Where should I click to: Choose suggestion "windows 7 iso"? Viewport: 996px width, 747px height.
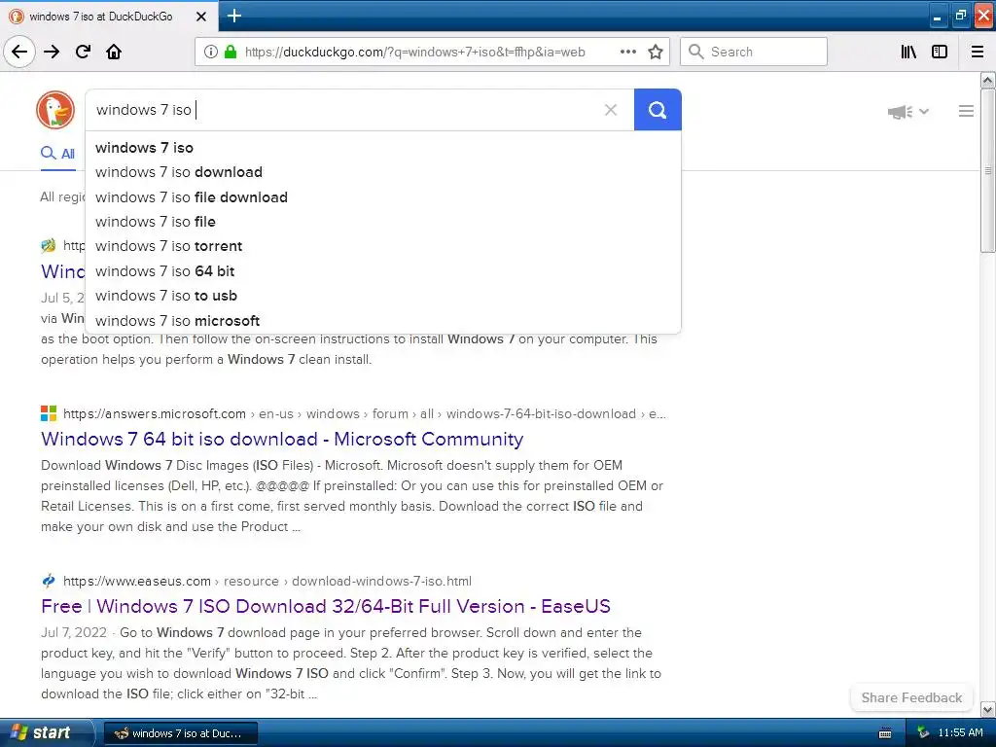click(x=382, y=148)
